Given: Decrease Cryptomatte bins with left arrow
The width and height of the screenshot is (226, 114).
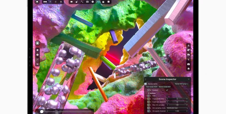Looking at the screenshot, I should tap(167, 99).
